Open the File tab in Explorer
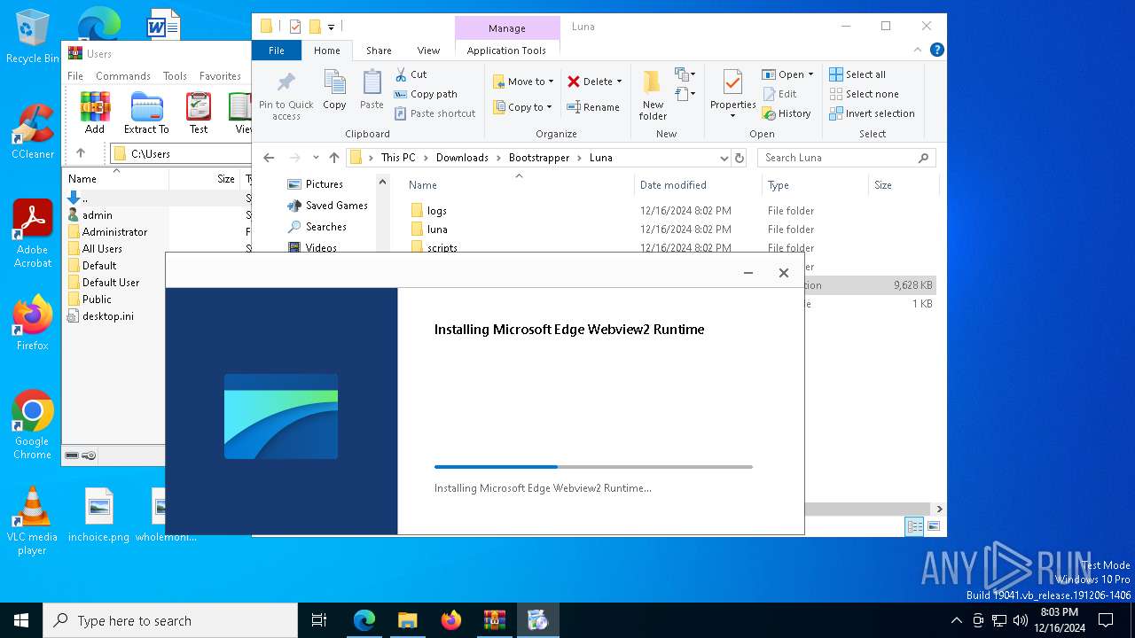Viewport: 1135px width, 638px height. tap(277, 51)
